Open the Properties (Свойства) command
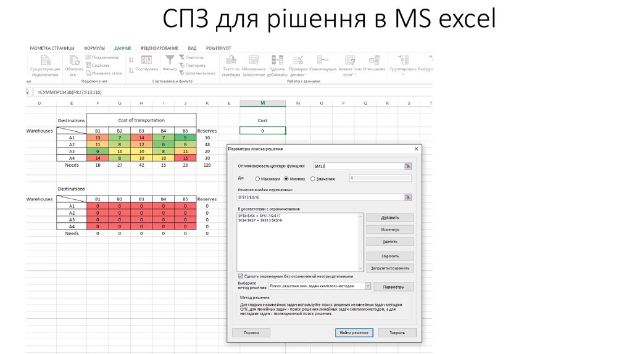Screen dimensions: 632x354 pyautogui.click(x=98, y=65)
